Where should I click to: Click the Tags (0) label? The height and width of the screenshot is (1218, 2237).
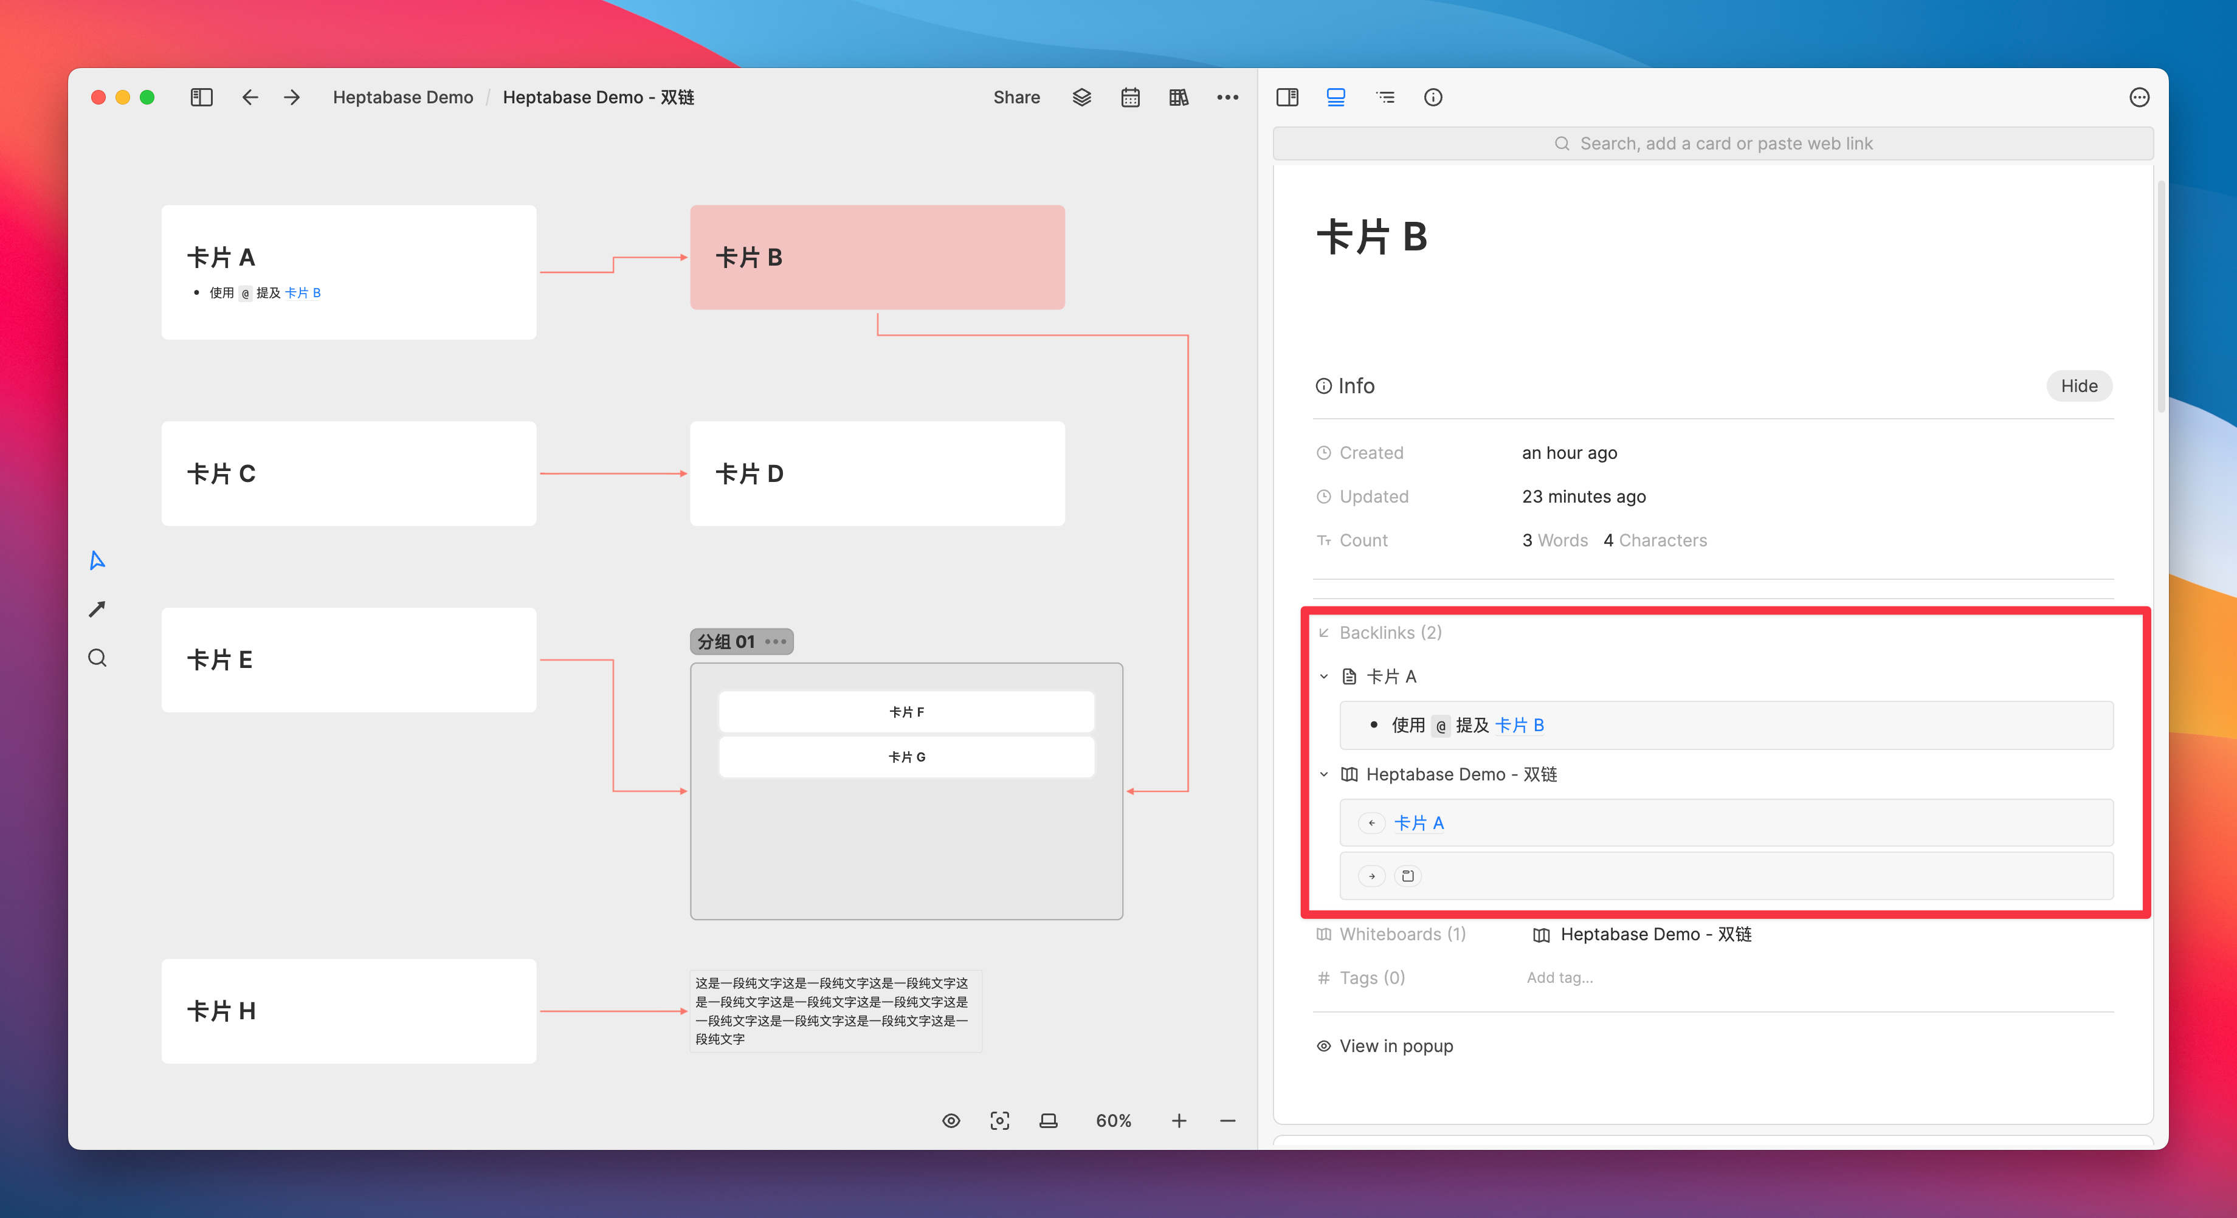pyautogui.click(x=1371, y=977)
